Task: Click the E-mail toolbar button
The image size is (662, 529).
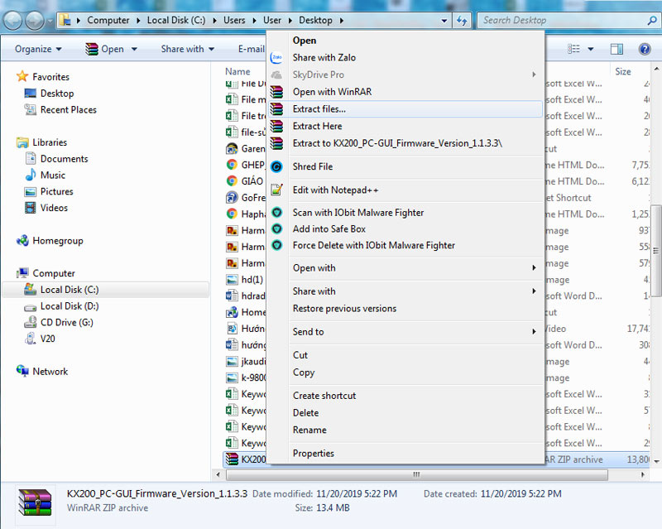Action: pos(250,49)
